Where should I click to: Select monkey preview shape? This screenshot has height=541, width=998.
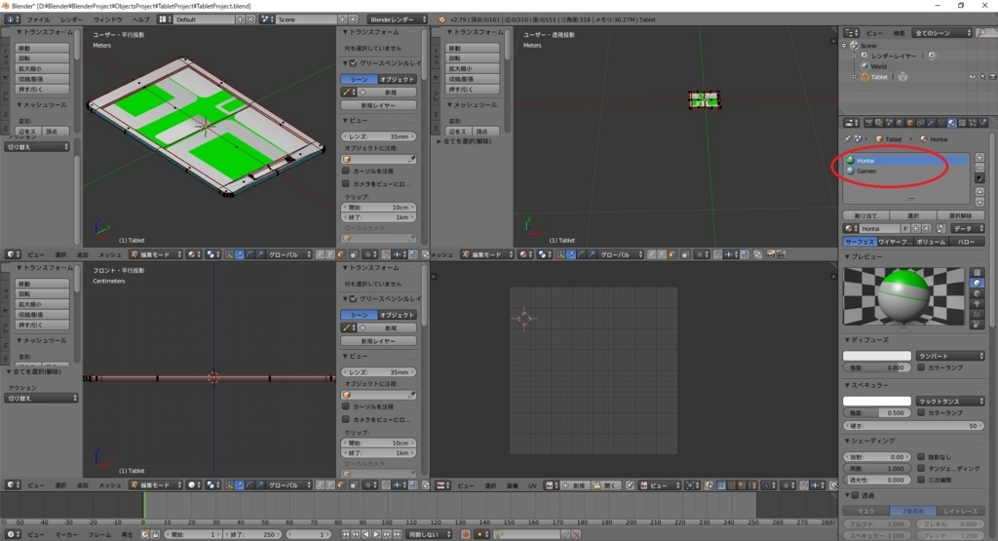977,304
